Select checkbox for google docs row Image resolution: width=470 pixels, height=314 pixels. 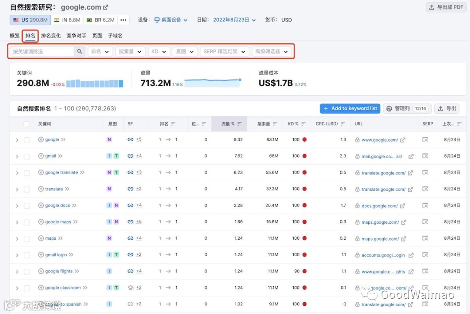[x=27, y=206]
